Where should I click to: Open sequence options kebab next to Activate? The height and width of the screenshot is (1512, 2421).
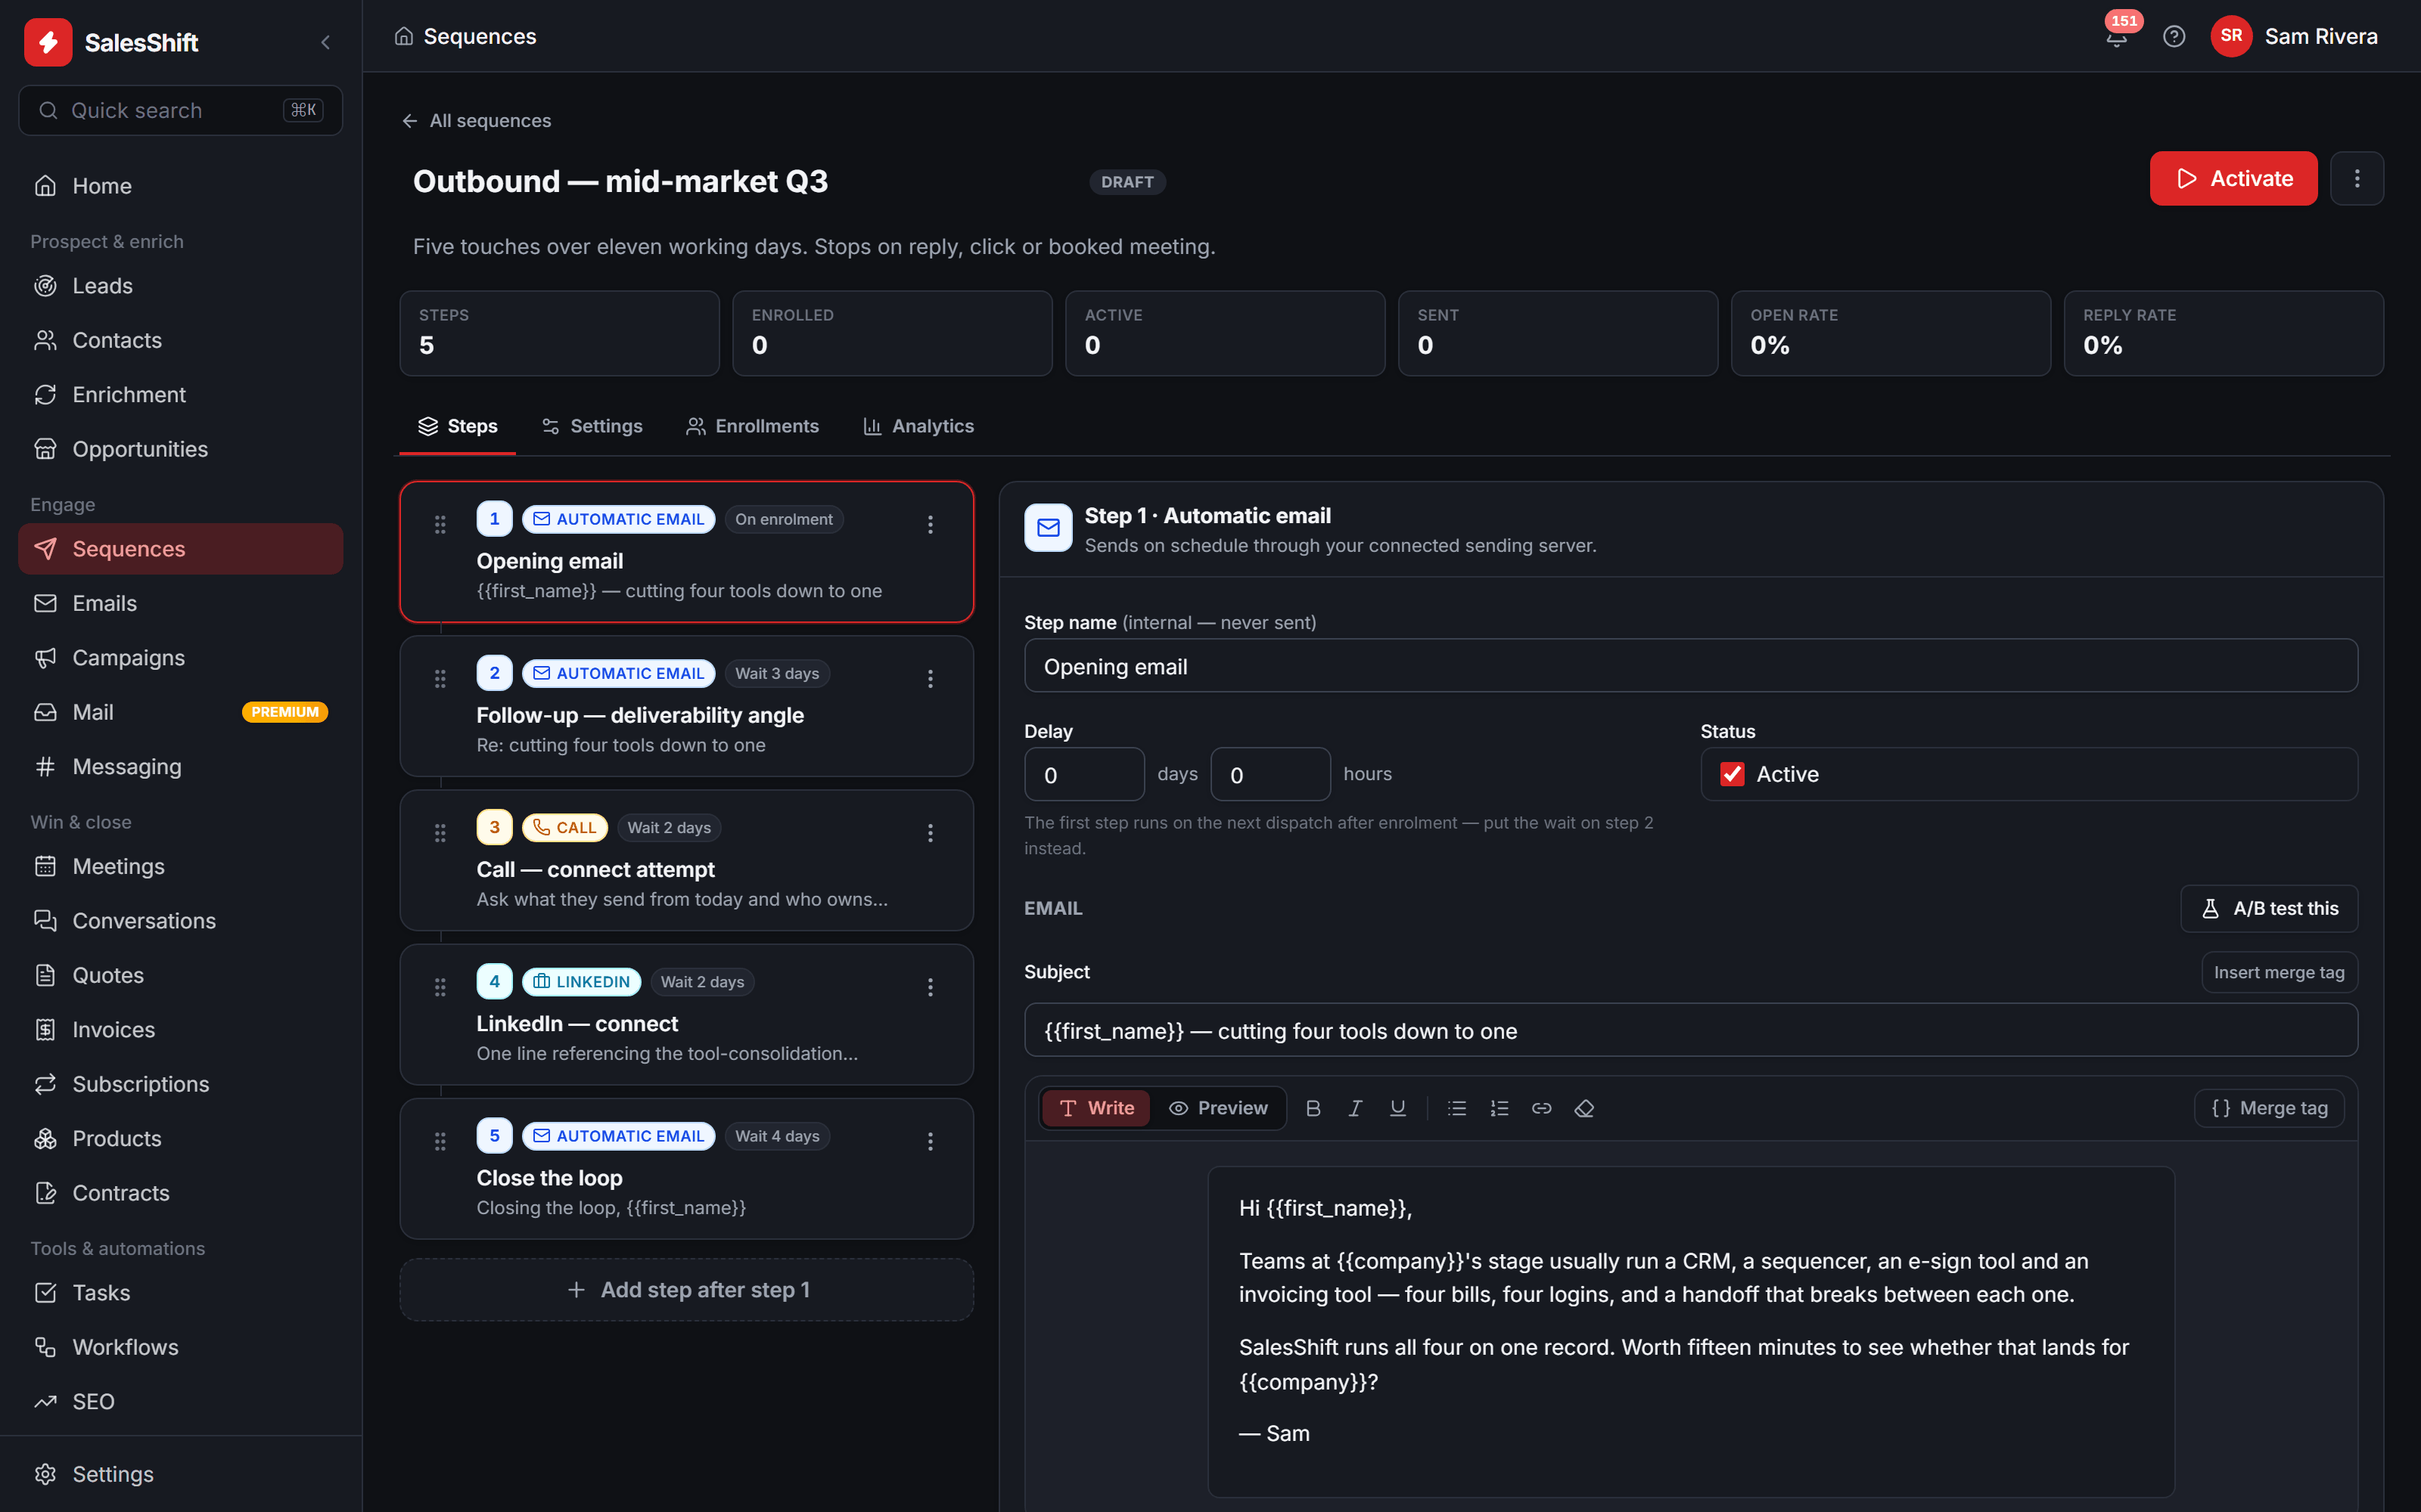[x=2357, y=178]
